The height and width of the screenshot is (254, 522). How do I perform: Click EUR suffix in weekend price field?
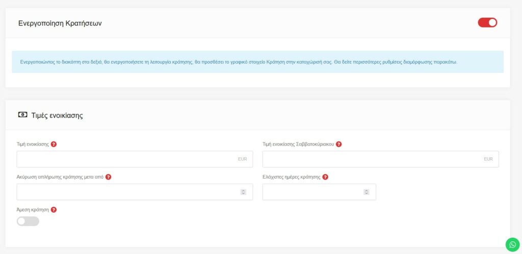(488, 159)
